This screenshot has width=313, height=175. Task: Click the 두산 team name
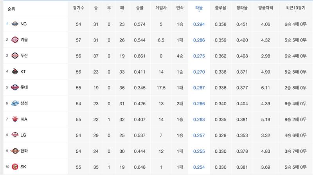tap(24, 56)
